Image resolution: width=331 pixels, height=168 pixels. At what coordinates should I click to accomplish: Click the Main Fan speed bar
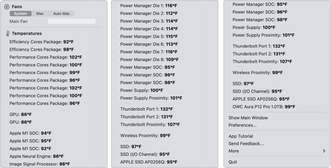[x=72, y=21]
